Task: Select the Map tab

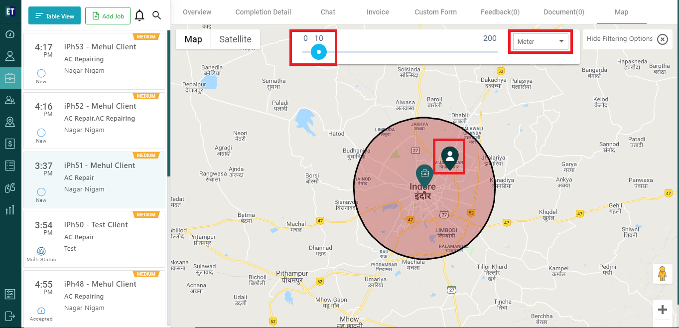Action: click(x=621, y=12)
